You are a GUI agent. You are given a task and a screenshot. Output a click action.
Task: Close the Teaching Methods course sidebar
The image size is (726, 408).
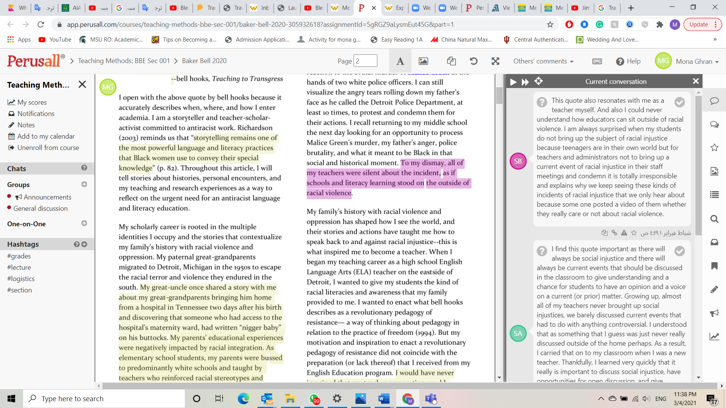click(x=82, y=84)
